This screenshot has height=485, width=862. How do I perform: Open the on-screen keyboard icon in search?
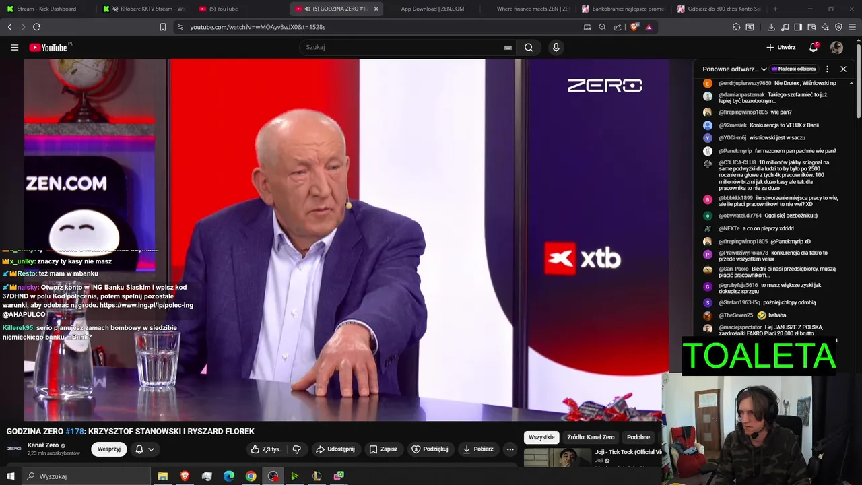[507, 48]
